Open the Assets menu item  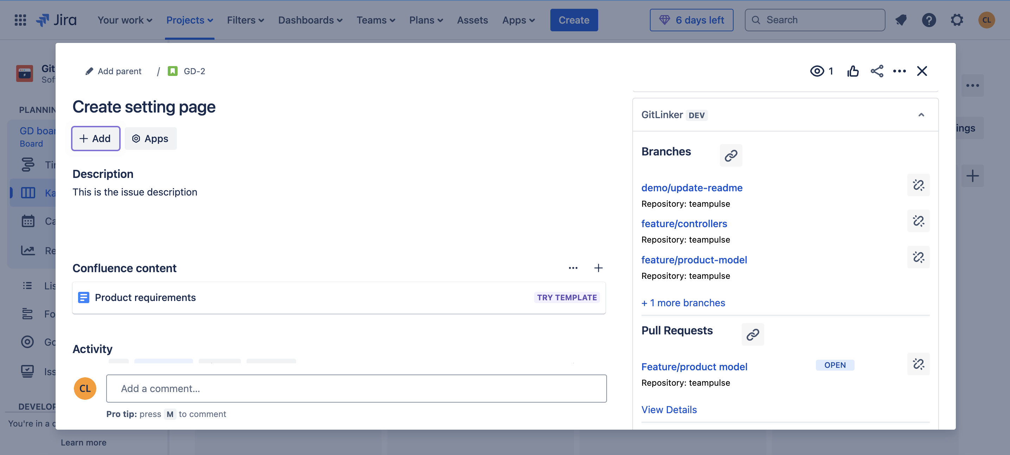[472, 20]
